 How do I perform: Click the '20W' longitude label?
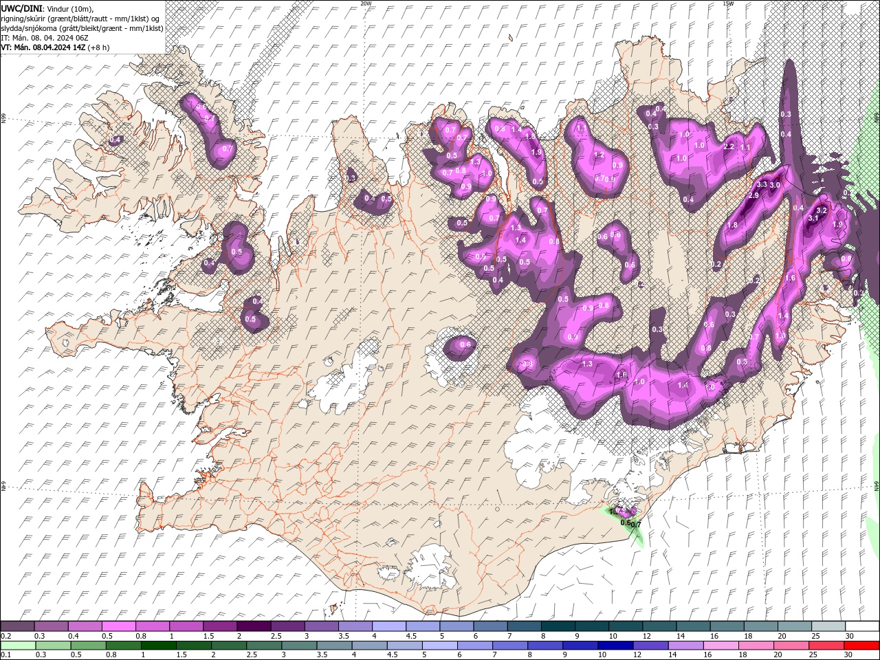point(366,3)
